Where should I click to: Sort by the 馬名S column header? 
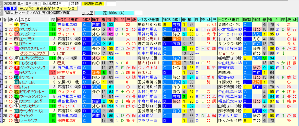(x=34, y=19)
